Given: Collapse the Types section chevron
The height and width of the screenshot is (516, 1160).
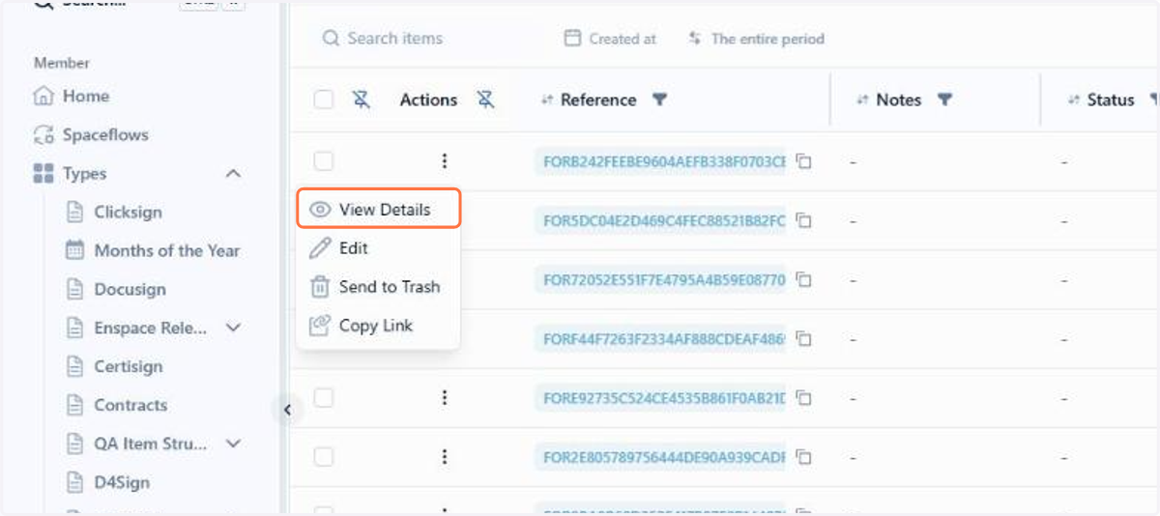Looking at the screenshot, I should coord(233,174).
